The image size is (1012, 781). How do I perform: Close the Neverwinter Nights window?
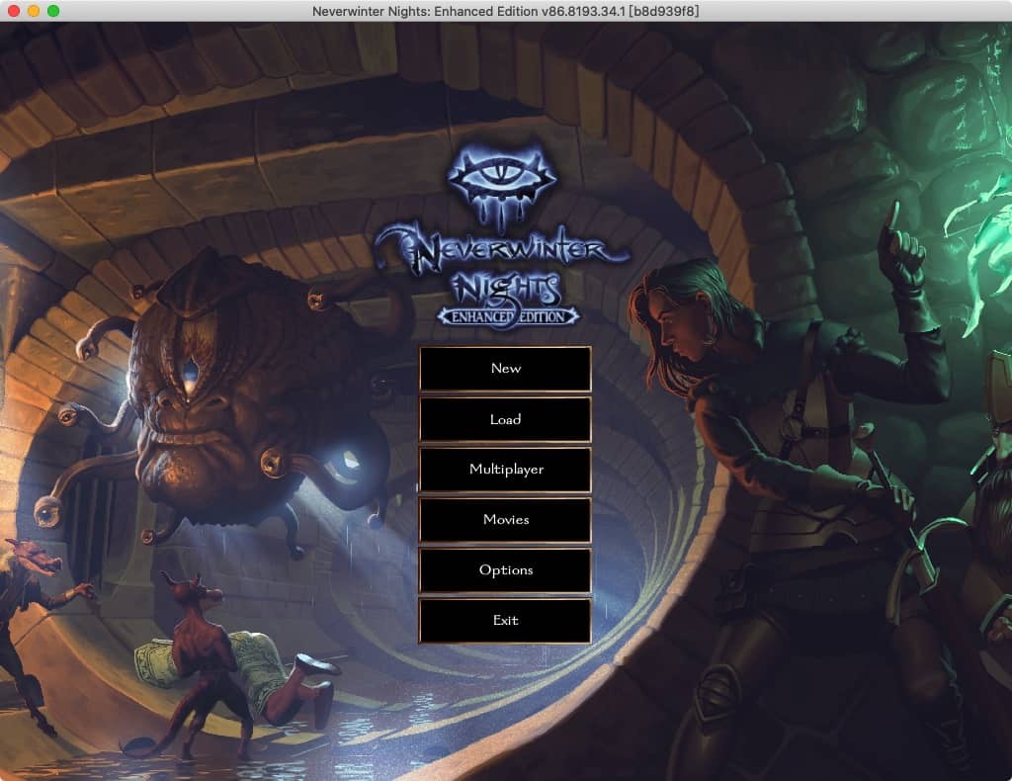click(x=14, y=11)
